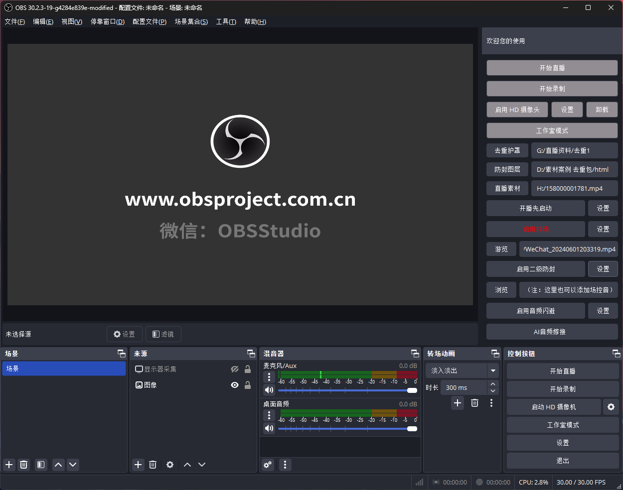This screenshot has height=490, width=623.
Task: Undock the 控制按钮 panel
Action: 617,353
